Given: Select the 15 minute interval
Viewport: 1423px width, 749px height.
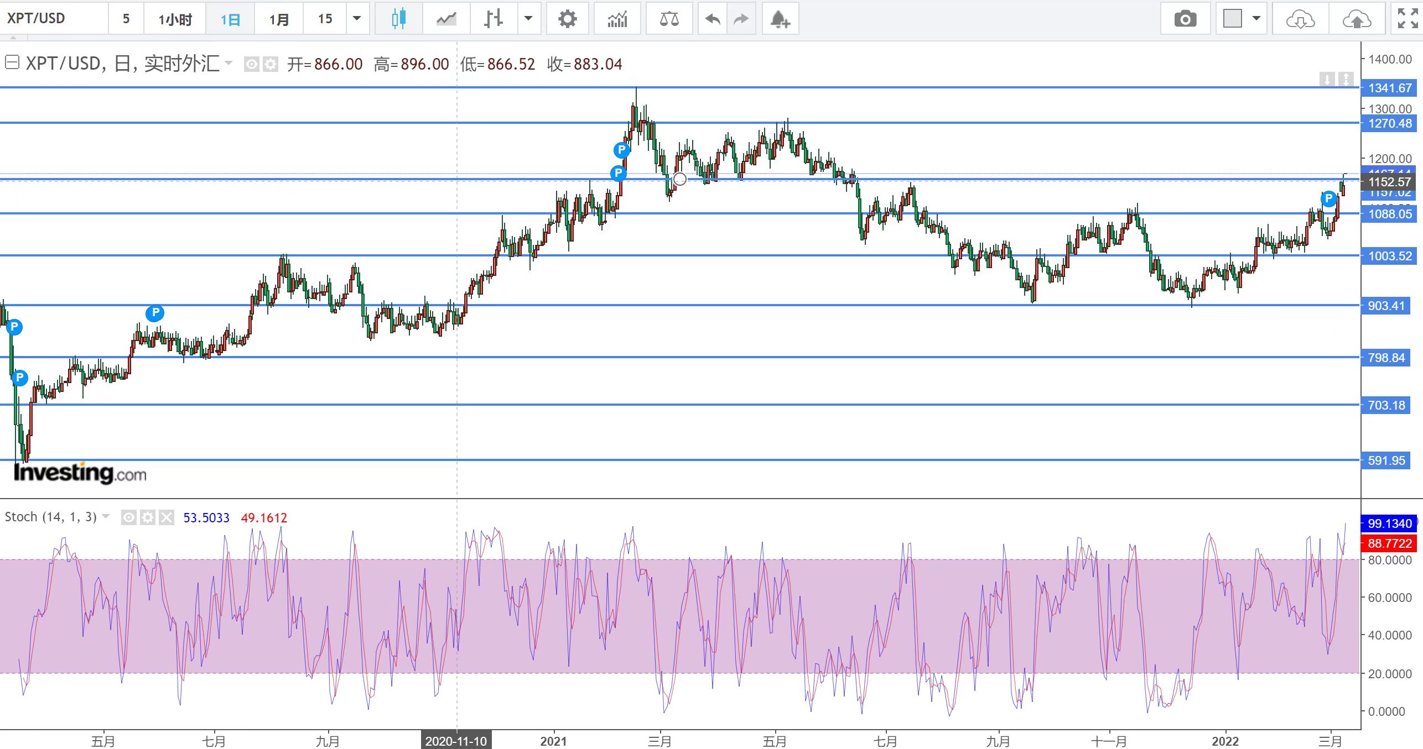Looking at the screenshot, I should click(325, 19).
